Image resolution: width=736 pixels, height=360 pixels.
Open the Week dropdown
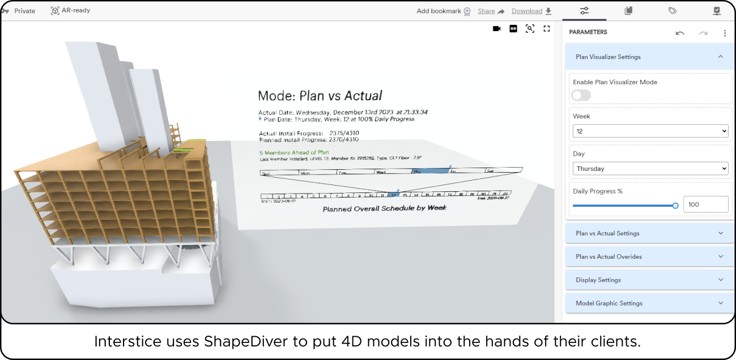650,131
